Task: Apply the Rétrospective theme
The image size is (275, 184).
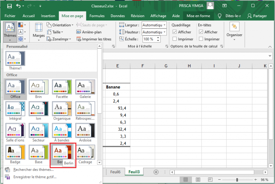Action: pyautogui.click(x=85, y=111)
